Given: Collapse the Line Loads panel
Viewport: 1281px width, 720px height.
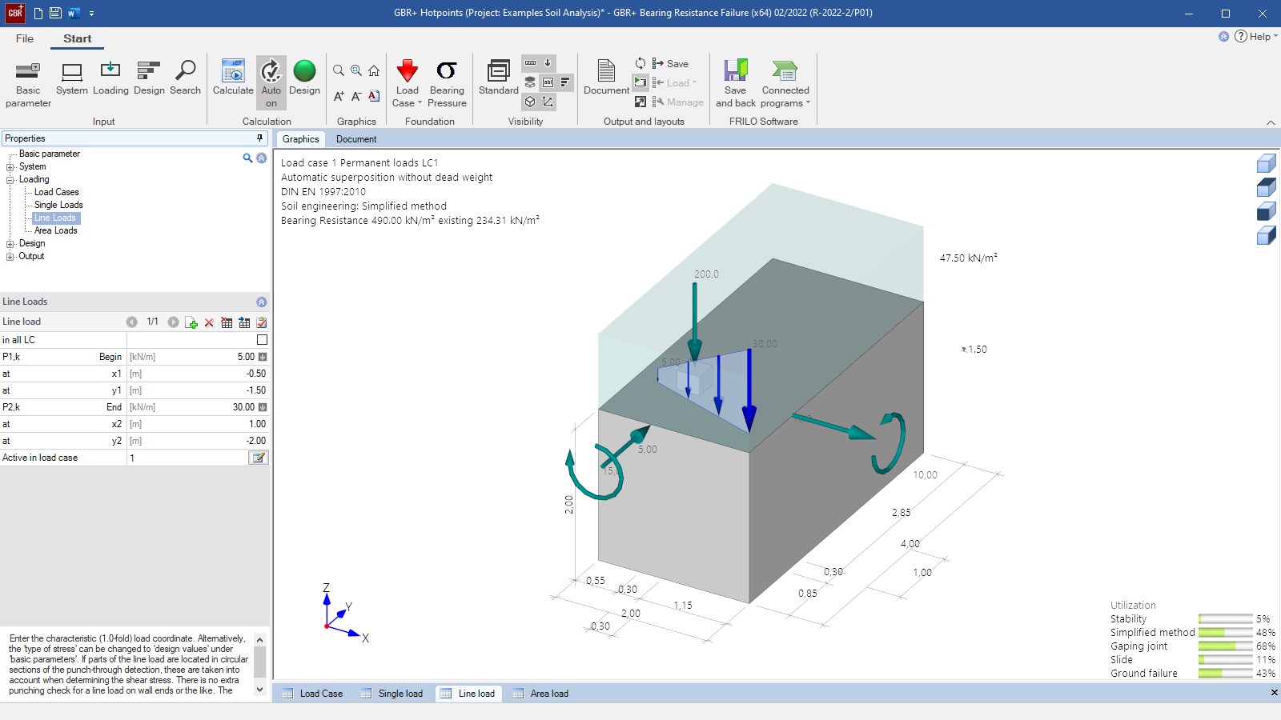Looking at the screenshot, I should [261, 302].
